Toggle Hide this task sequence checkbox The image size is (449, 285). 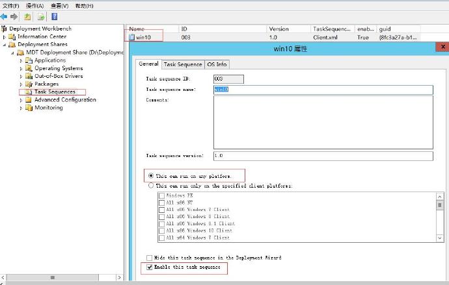click(149, 258)
